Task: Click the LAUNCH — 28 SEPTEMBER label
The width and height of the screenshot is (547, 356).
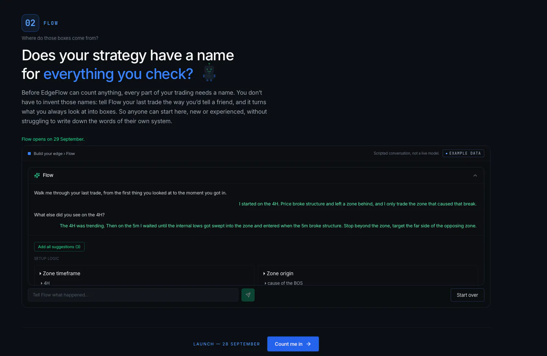Action: click(x=226, y=344)
